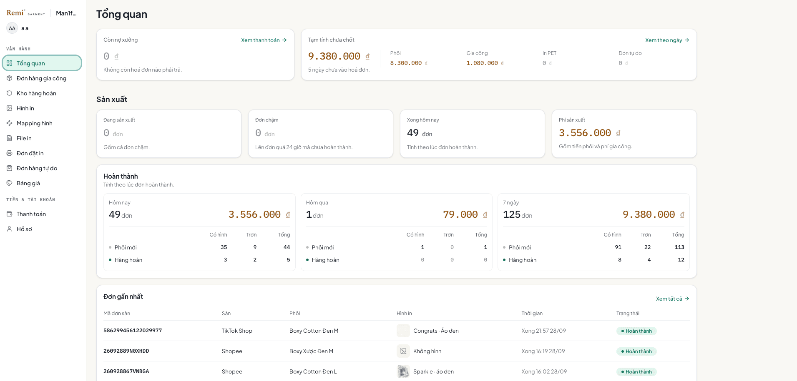Click the Hôm nay 49 đơn count

(x=121, y=214)
